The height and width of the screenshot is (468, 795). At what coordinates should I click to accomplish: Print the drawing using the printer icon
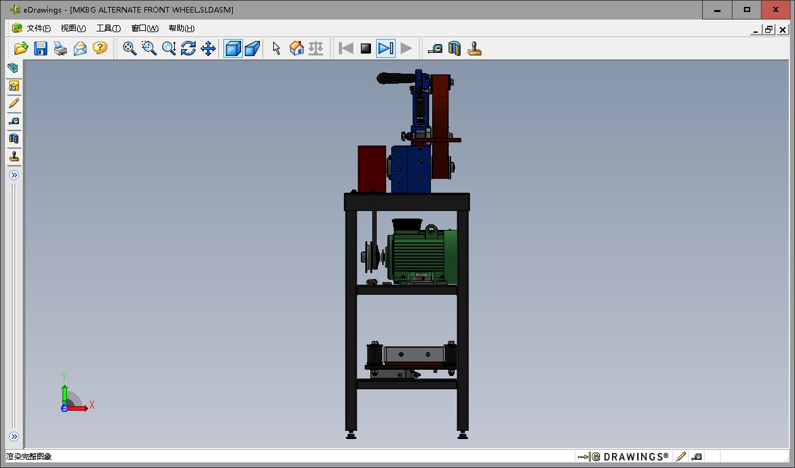coord(61,49)
